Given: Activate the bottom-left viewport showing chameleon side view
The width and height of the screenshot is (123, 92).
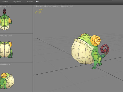Looking at the screenshot, I should tap(16, 77).
